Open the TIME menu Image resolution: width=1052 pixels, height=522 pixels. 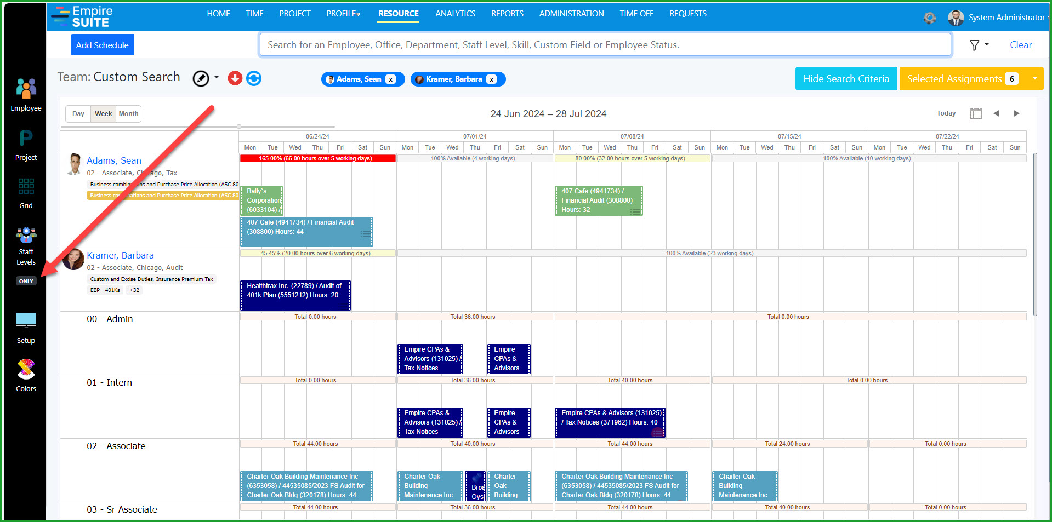[x=254, y=14]
